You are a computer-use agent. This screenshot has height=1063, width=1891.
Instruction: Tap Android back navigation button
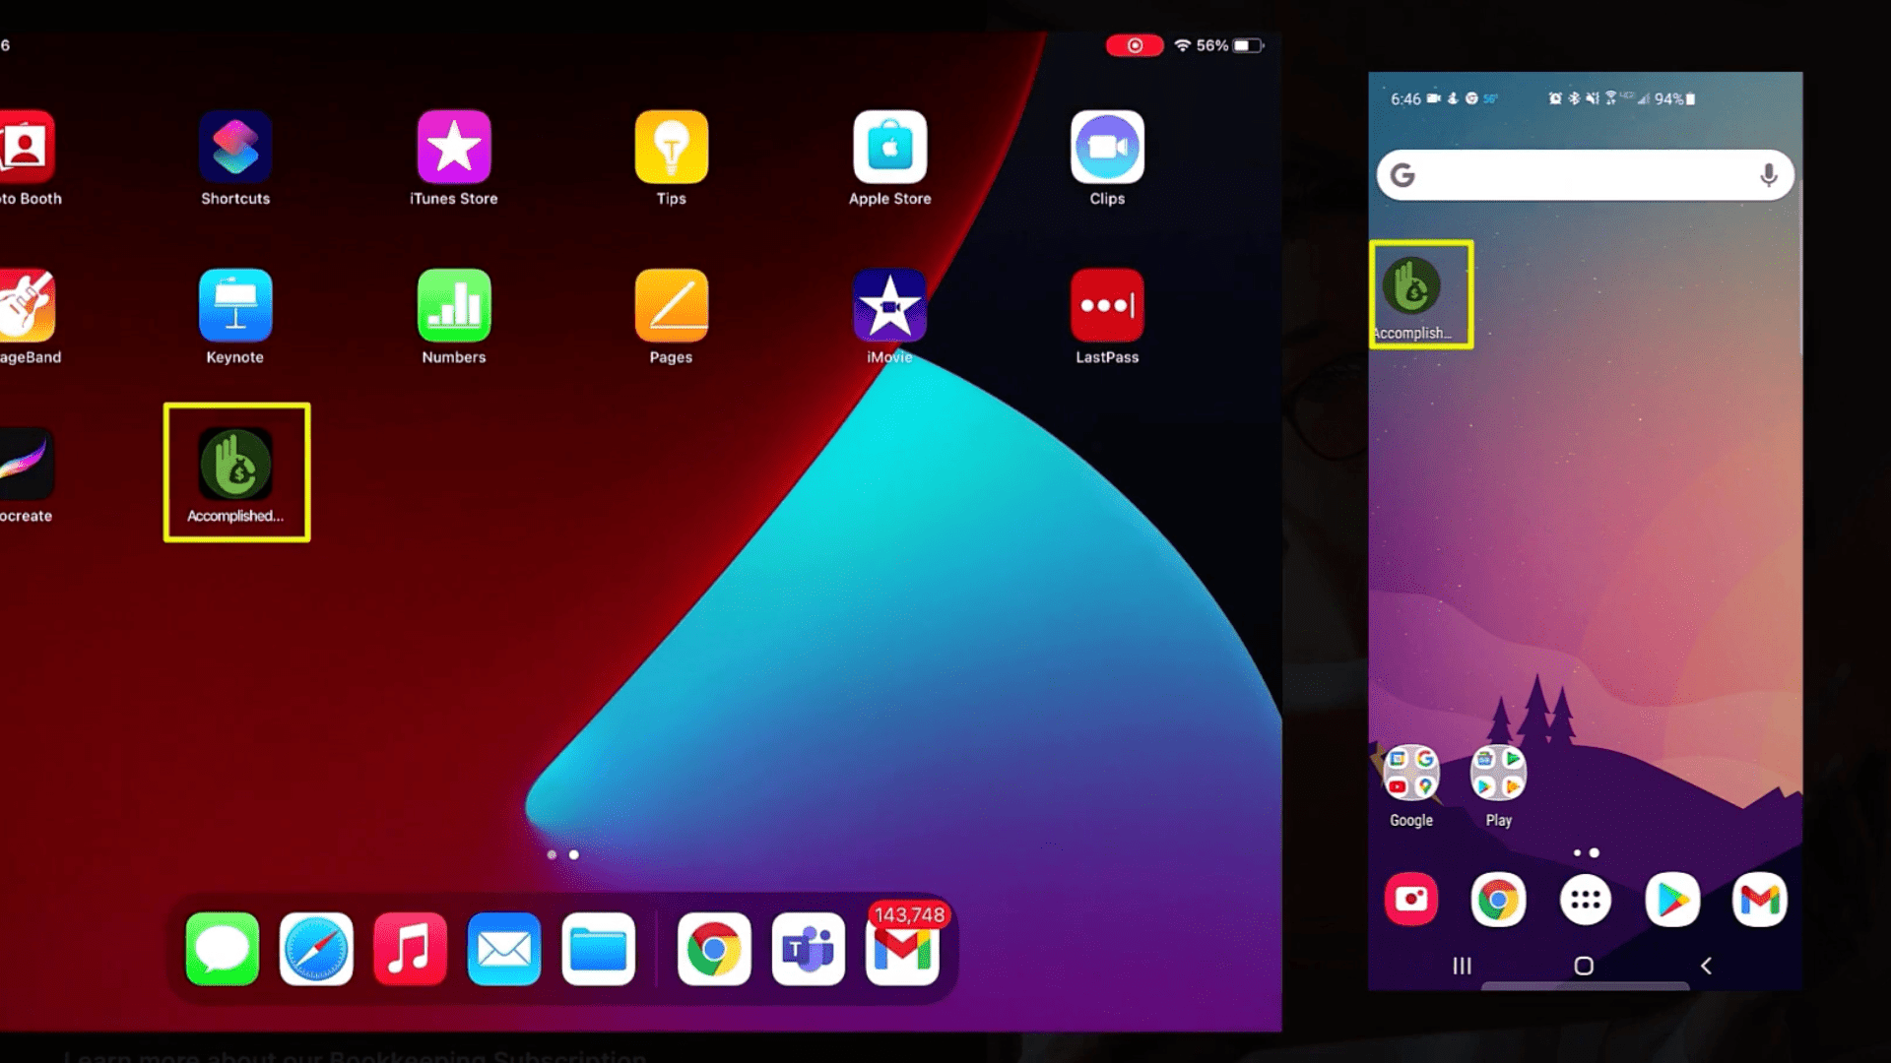pyautogui.click(x=1705, y=965)
